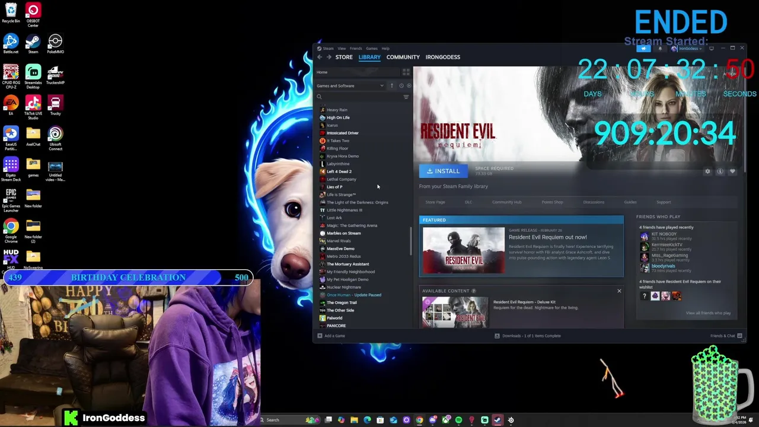
Task: Open Deluxe Kit DLC thumbnail
Action: pyautogui.click(x=455, y=312)
